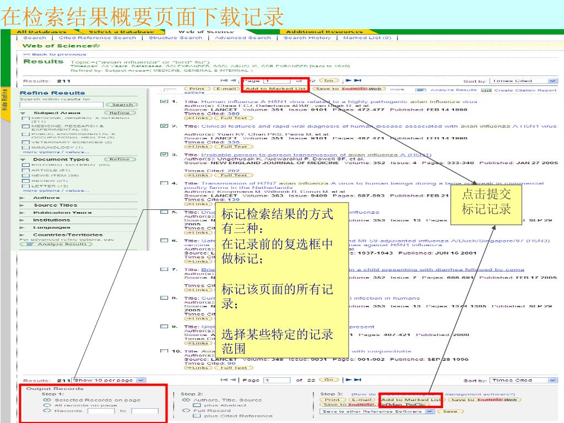Go to first page using icon above results list
This screenshot has width=564, height=423.
224,80
